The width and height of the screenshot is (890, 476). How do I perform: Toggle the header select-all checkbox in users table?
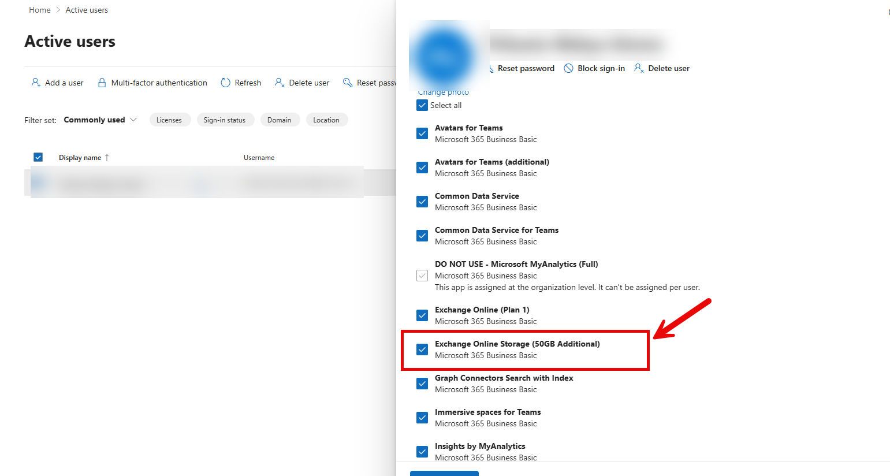tap(38, 157)
